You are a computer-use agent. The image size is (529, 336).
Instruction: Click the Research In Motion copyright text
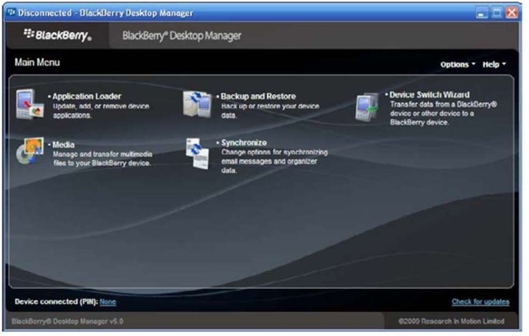[451, 321]
